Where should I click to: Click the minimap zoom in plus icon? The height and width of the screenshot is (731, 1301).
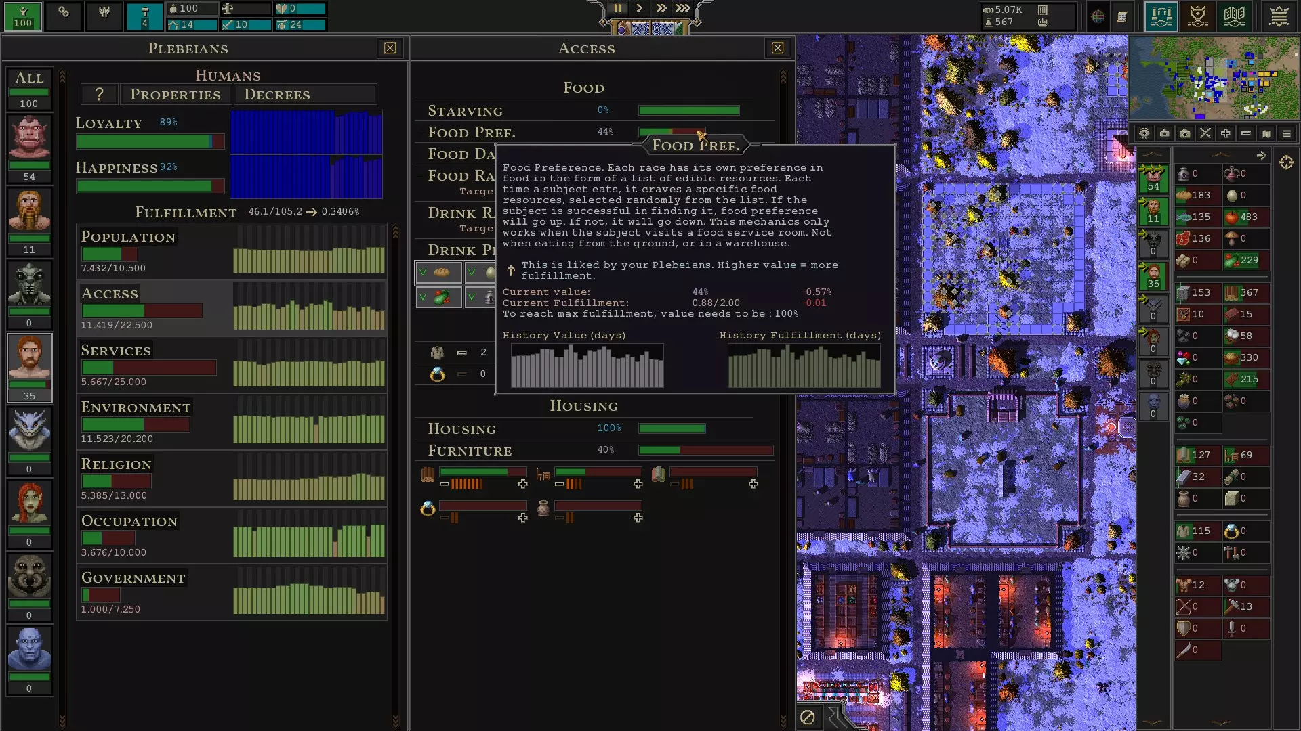(1225, 133)
